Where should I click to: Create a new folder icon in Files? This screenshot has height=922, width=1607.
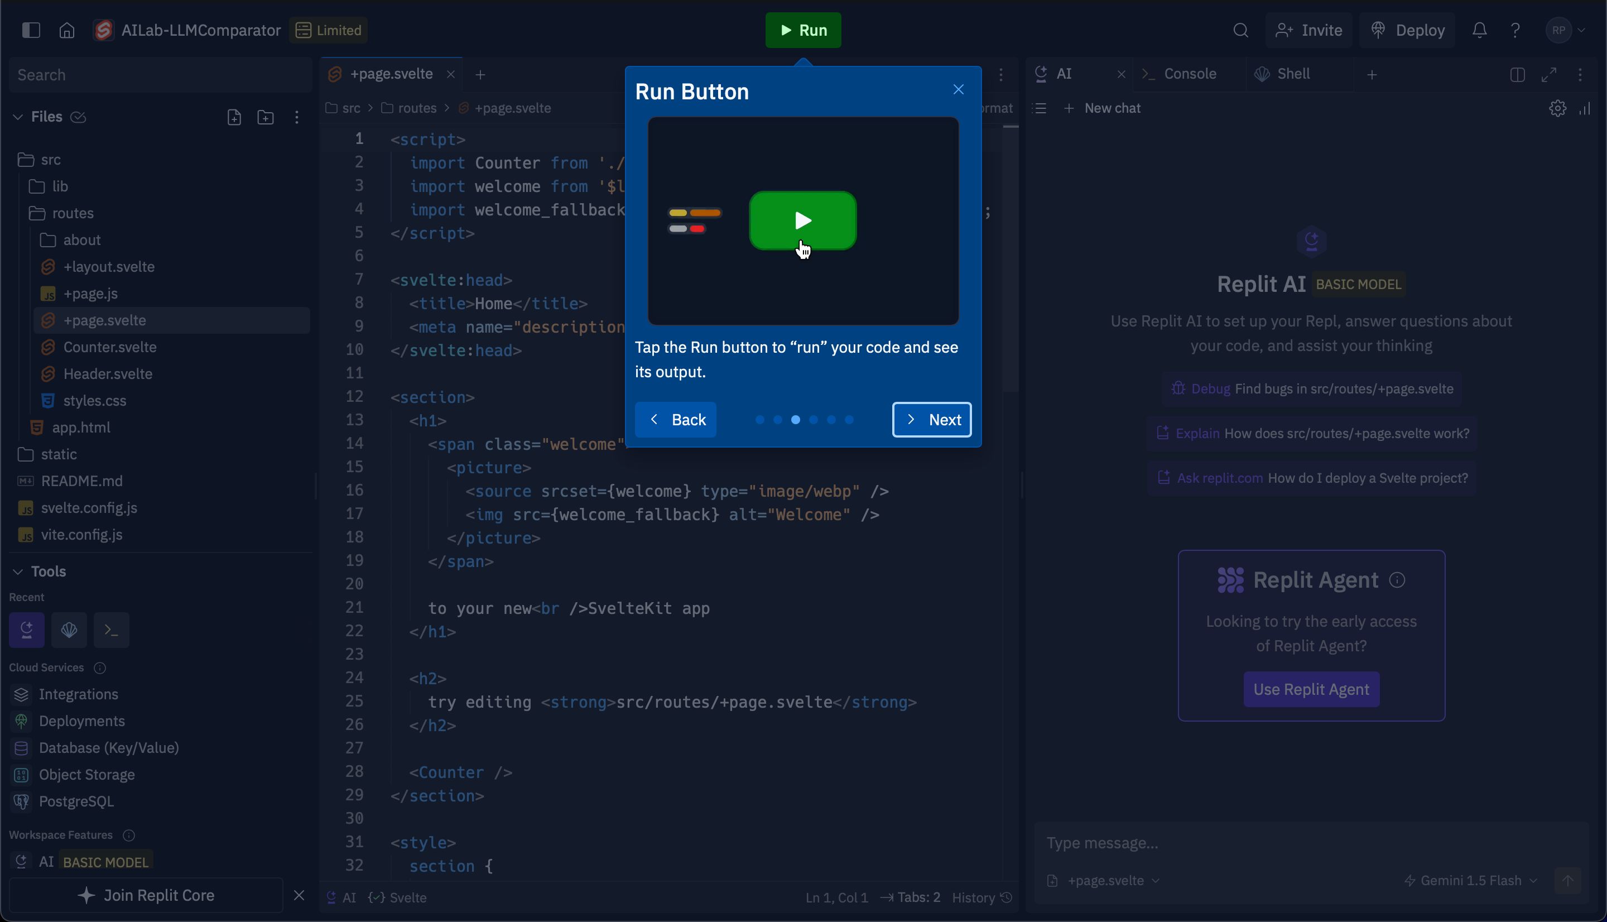(265, 117)
